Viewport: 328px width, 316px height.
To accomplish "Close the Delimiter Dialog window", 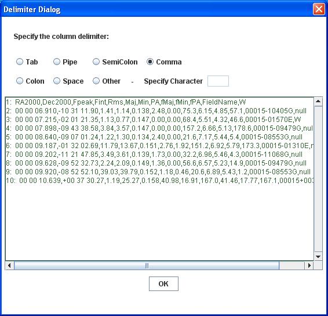I will coord(319,9).
